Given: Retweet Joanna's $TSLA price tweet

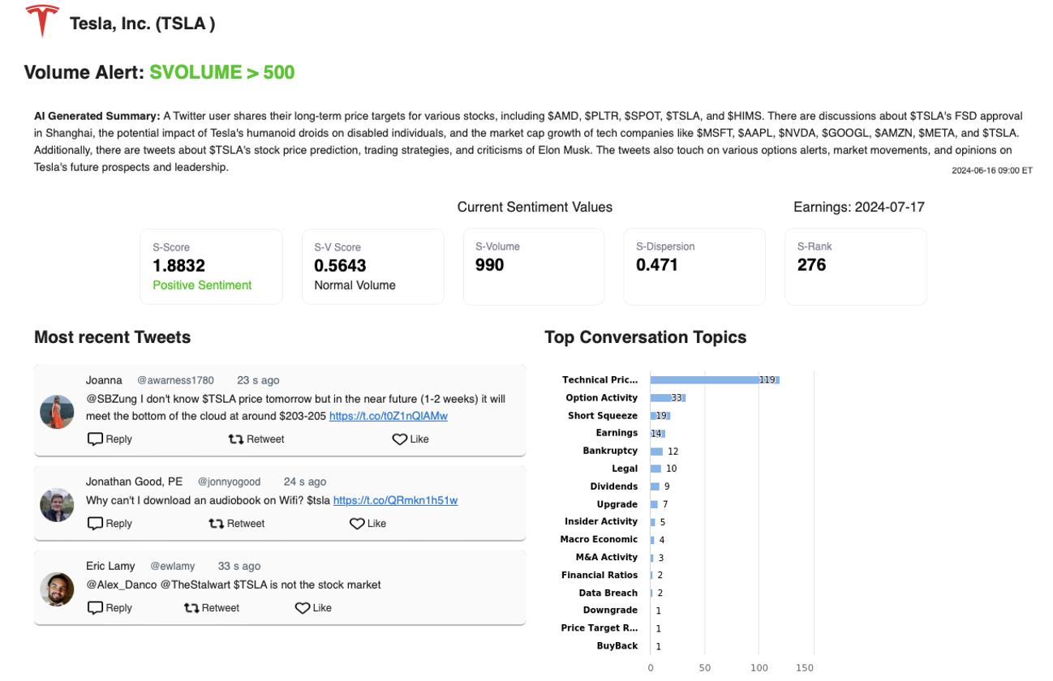Looking at the screenshot, I should pyautogui.click(x=256, y=439).
